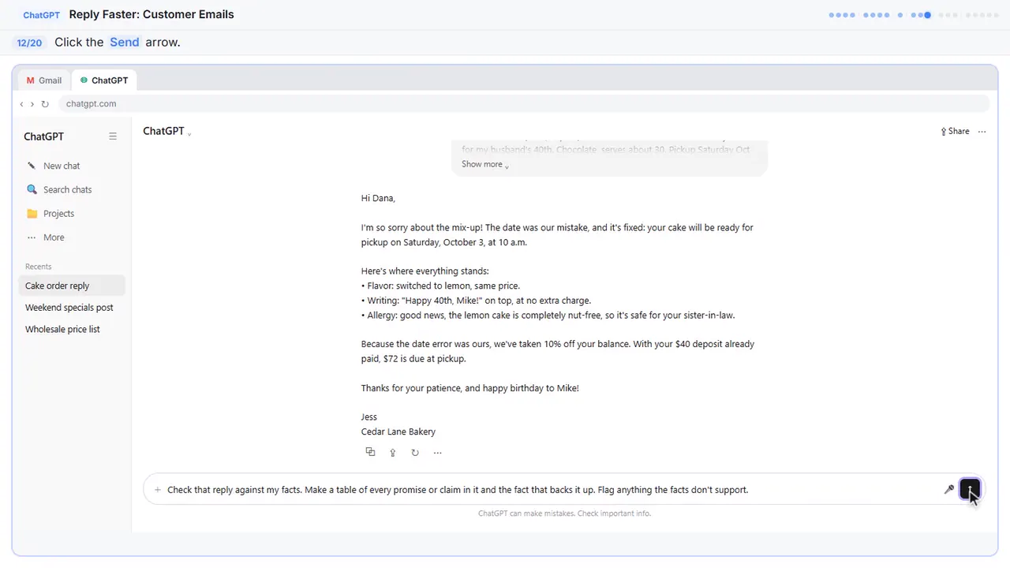Screen dimensions: 1010x568
Task: Click the browser back arrow
Action: (x=21, y=104)
